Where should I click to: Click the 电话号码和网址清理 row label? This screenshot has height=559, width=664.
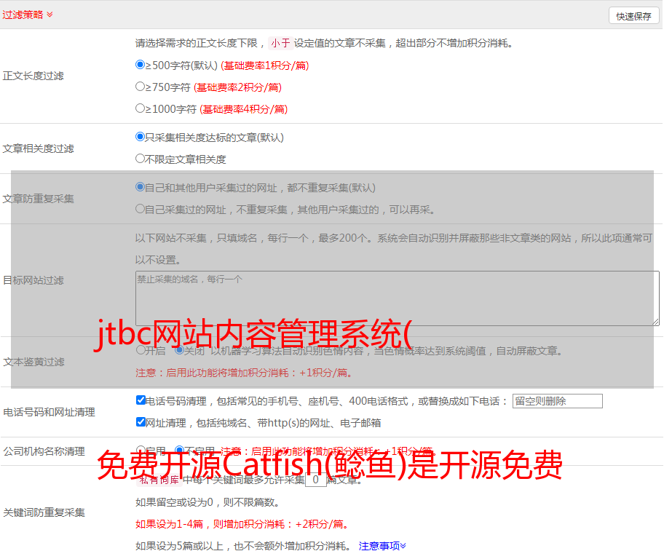pos(49,412)
